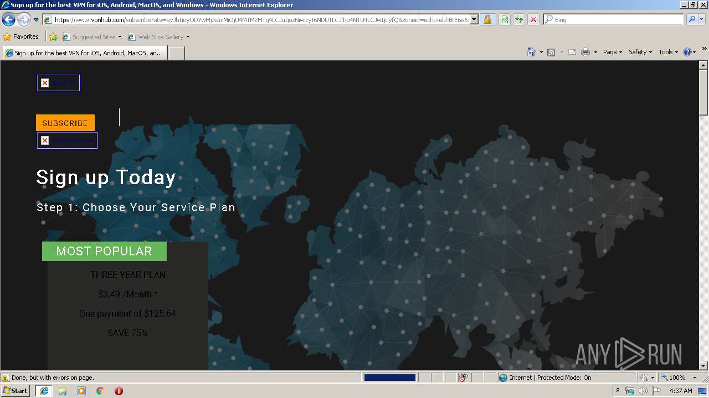Screen dimensions: 709x398
Task: Click the vertical scrollbar down arrow
Action: tap(703, 365)
